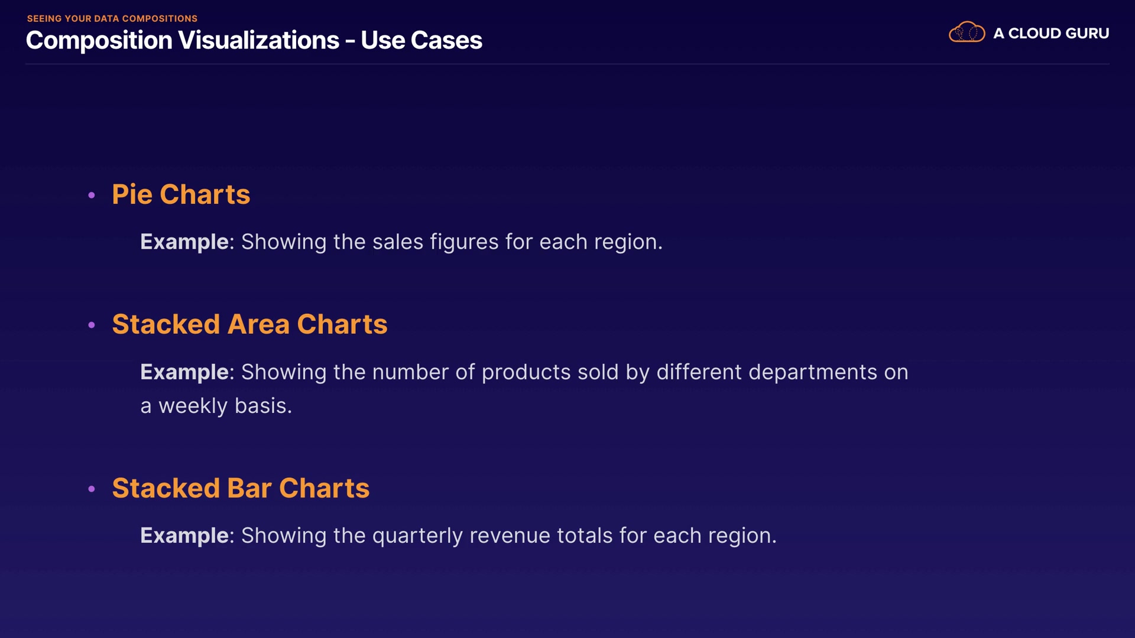Click the "Stacked Area Charts" heading
This screenshot has width=1135, height=638.
(x=249, y=324)
